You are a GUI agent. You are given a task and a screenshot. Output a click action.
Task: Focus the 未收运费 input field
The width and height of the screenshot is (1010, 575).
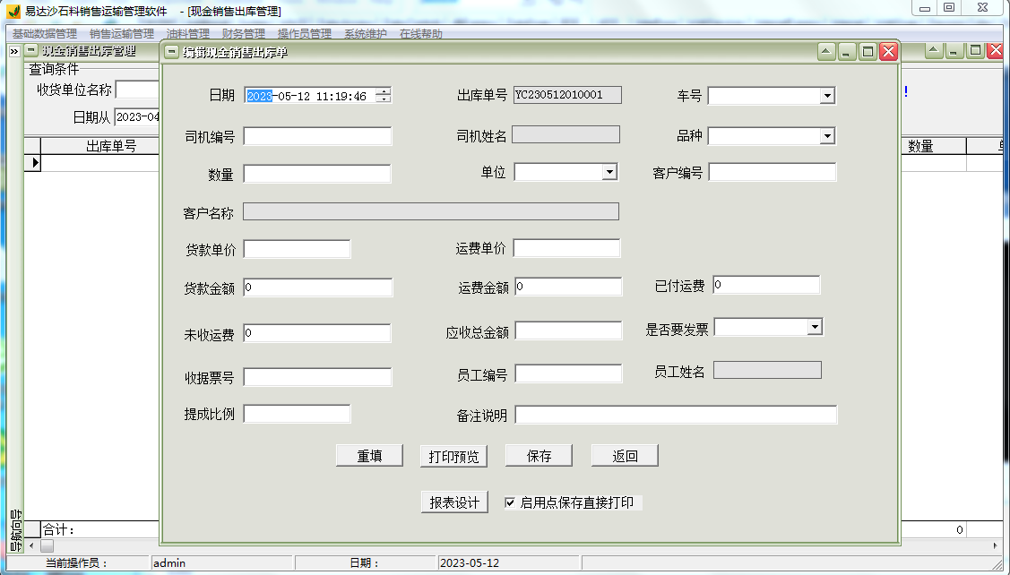(317, 333)
